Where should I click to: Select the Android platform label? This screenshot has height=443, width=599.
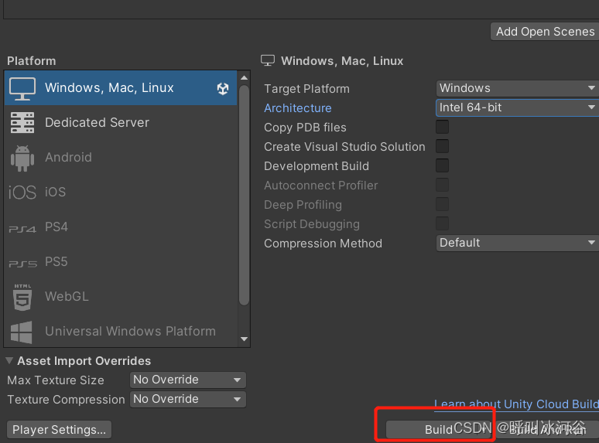tap(68, 157)
